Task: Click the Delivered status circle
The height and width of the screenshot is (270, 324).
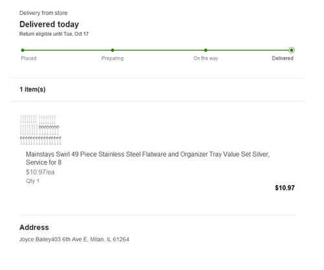Action: (x=292, y=50)
